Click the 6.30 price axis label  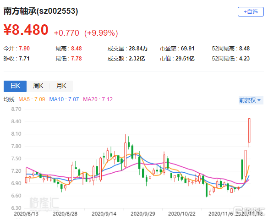click(16, 208)
